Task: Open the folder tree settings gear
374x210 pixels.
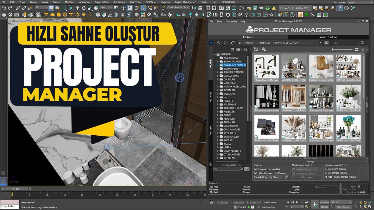Action: point(245,49)
